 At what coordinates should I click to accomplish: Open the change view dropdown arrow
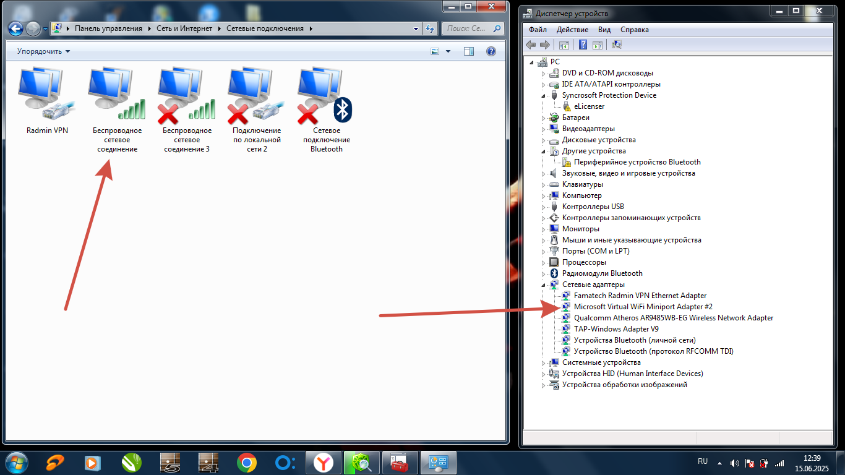point(448,51)
